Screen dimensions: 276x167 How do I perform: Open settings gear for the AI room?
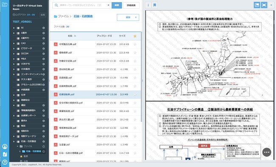click(43, 28)
